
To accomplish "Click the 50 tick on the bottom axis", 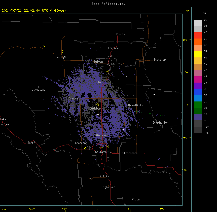I will [x=129, y=208].
